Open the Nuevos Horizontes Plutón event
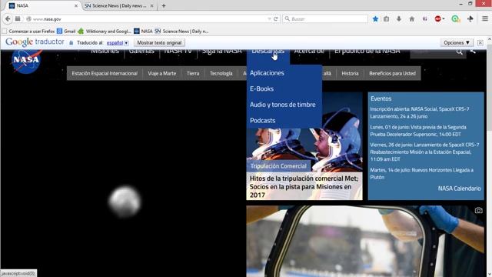The height and width of the screenshot is (277, 492). [422, 174]
